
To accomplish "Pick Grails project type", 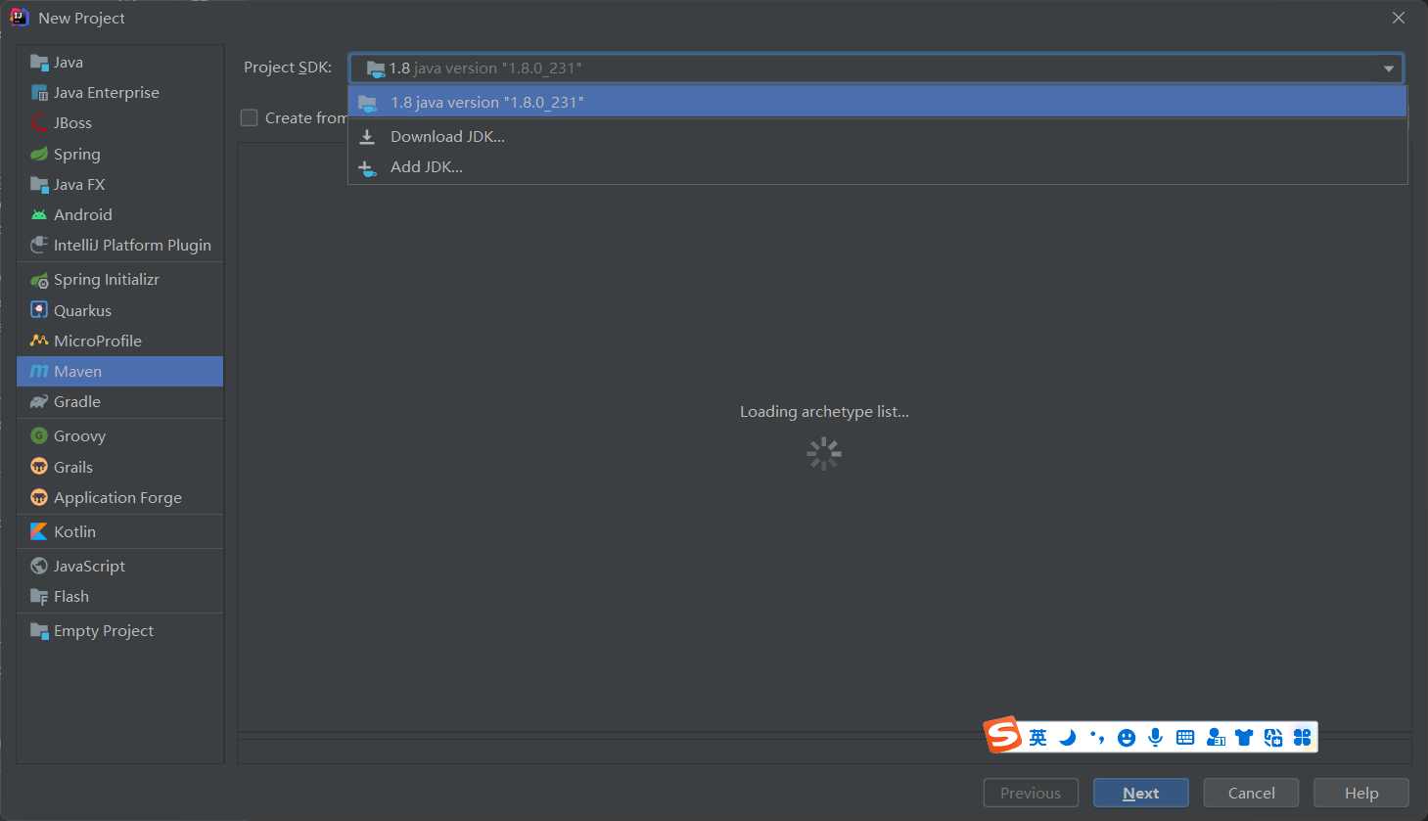I will point(119,467).
